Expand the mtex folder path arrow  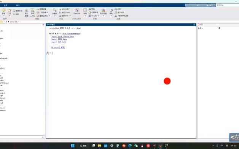point(20,22)
